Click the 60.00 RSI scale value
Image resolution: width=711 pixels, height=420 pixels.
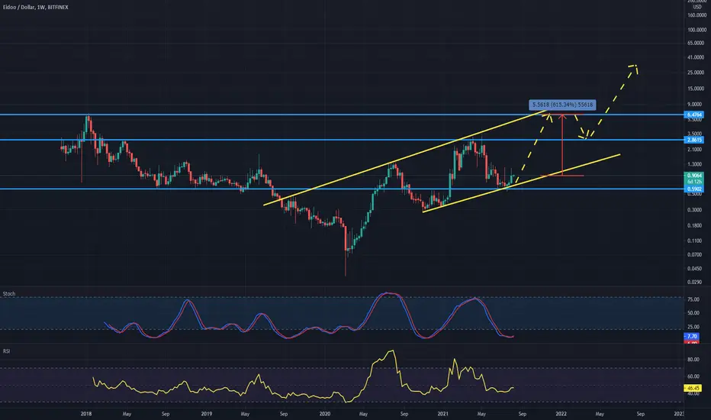pos(693,376)
